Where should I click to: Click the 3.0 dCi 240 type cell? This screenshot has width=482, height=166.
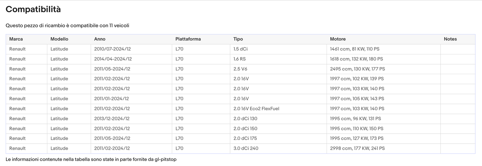pyautogui.click(x=246, y=148)
